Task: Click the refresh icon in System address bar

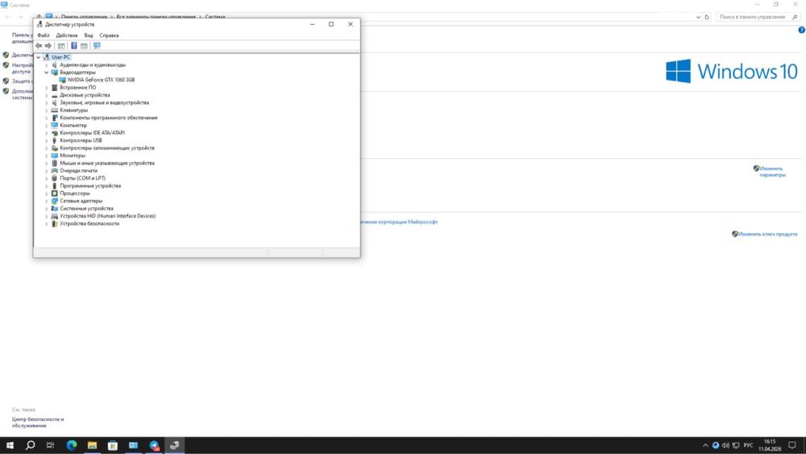Action: tap(707, 17)
